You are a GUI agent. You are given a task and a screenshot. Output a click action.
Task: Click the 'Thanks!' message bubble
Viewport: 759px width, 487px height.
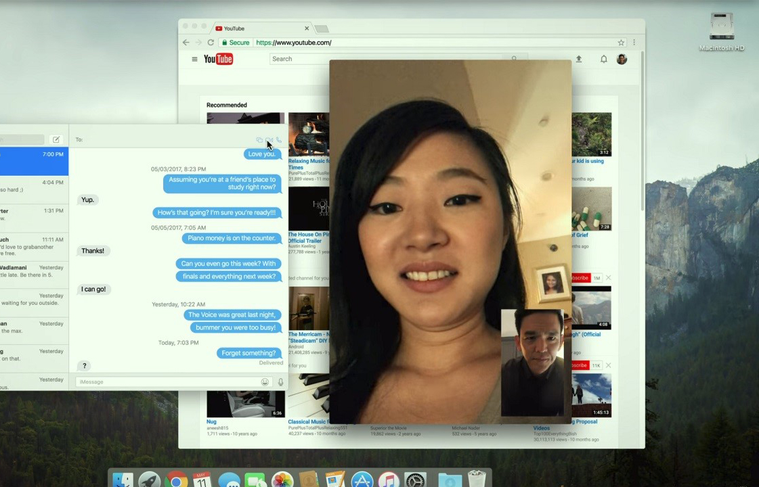click(93, 250)
